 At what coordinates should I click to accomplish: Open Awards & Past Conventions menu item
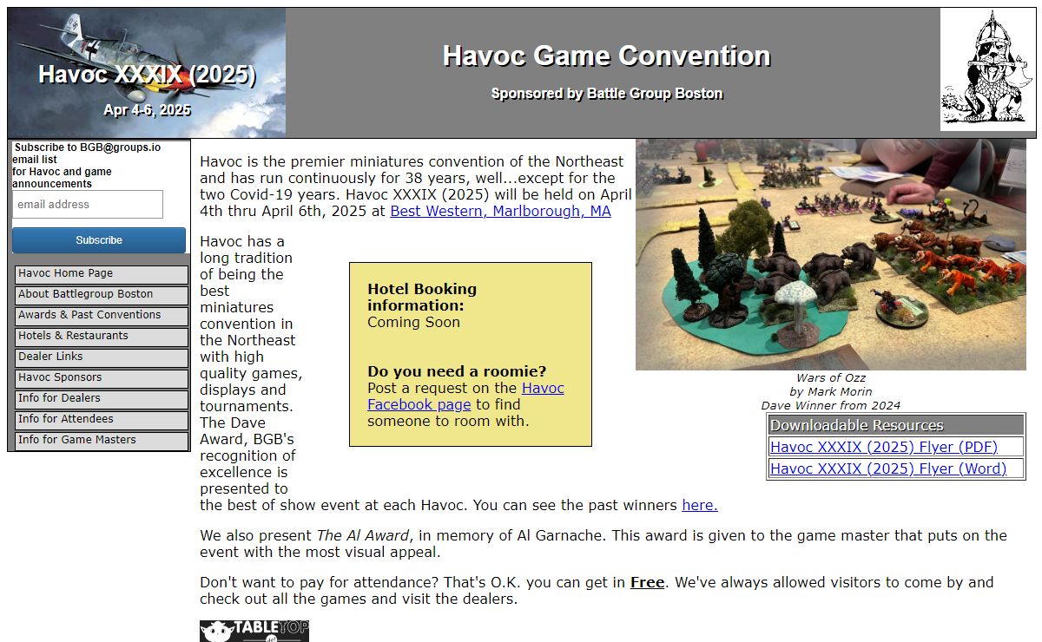coord(102,316)
